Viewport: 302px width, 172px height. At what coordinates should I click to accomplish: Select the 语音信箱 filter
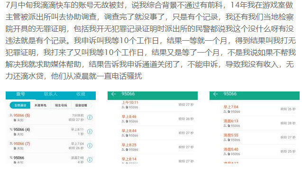pos(81,105)
